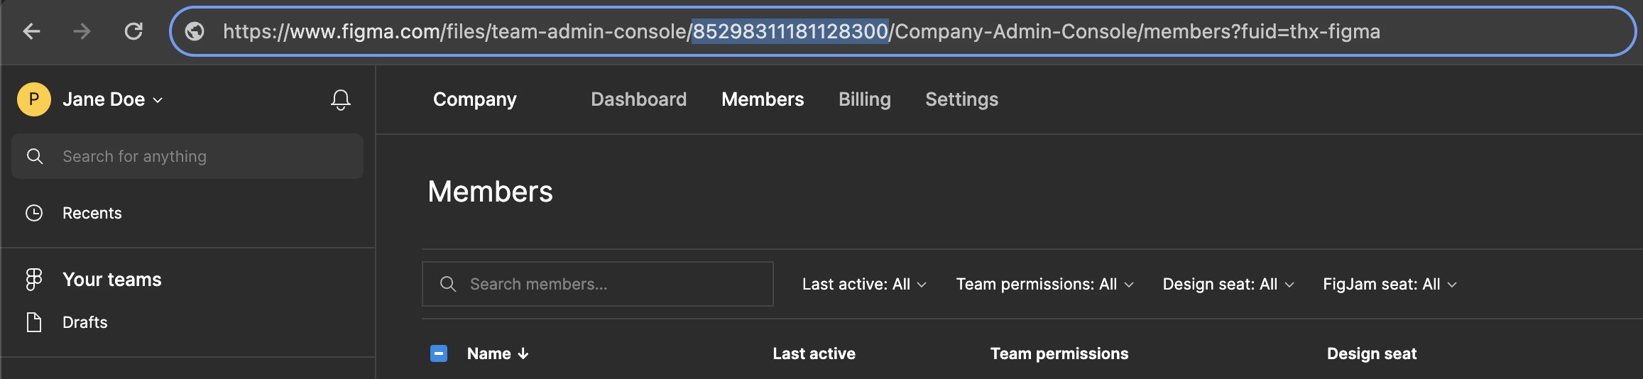Expand the Jane Doe account menu

[113, 99]
